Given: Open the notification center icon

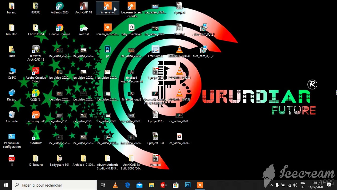Looking at the screenshot, I should [x=329, y=185].
